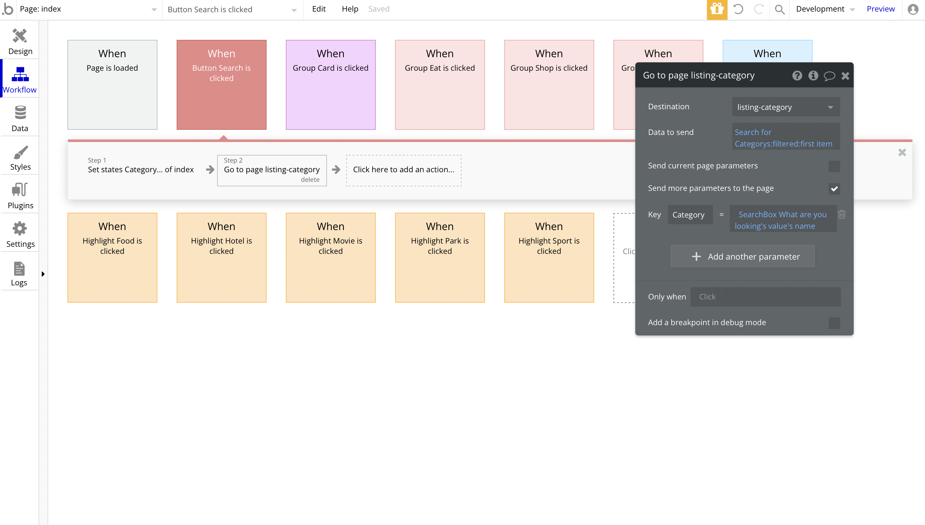Click the gift box icon
Image resolution: width=925 pixels, height=525 pixels.
717,9
